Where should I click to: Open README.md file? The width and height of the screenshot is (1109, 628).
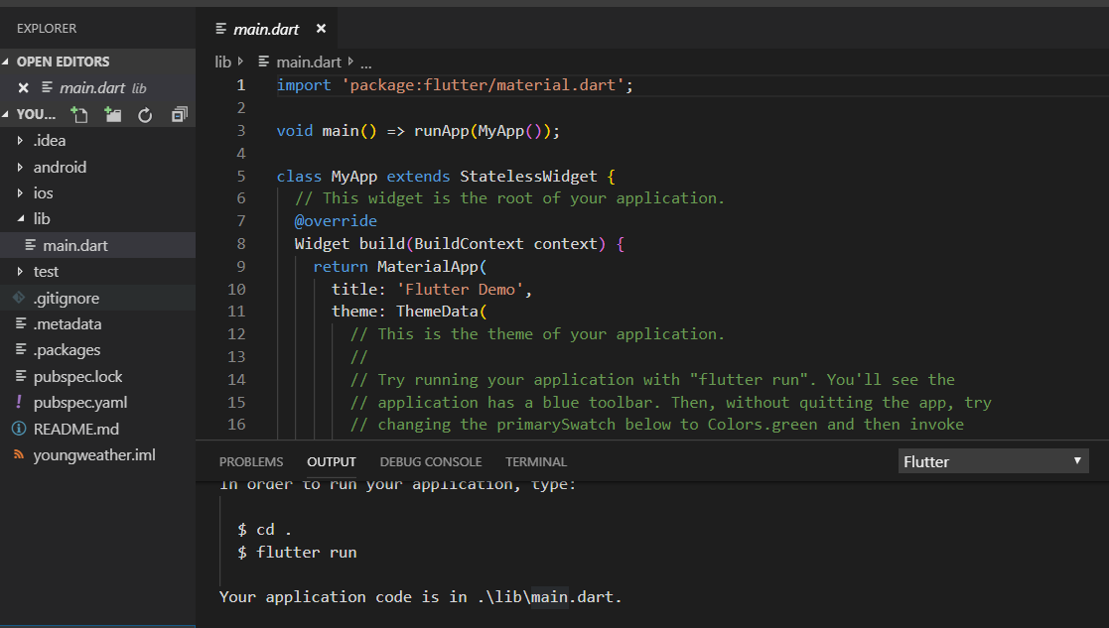[x=97, y=429]
